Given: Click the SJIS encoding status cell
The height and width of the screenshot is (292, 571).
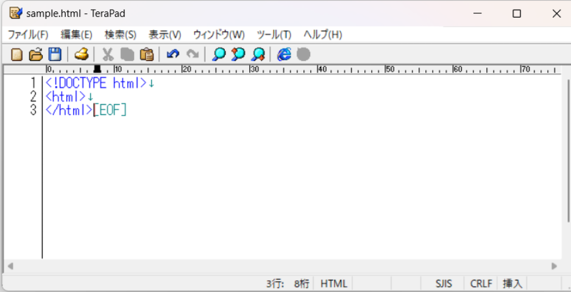Looking at the screenshot, I should pos(444,283).
